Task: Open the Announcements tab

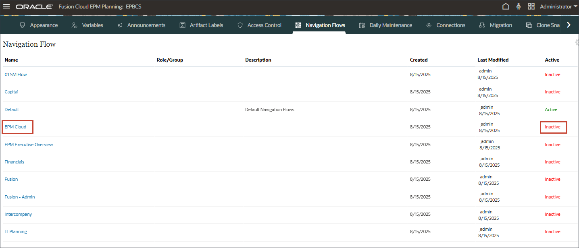Action: [146, 25]
